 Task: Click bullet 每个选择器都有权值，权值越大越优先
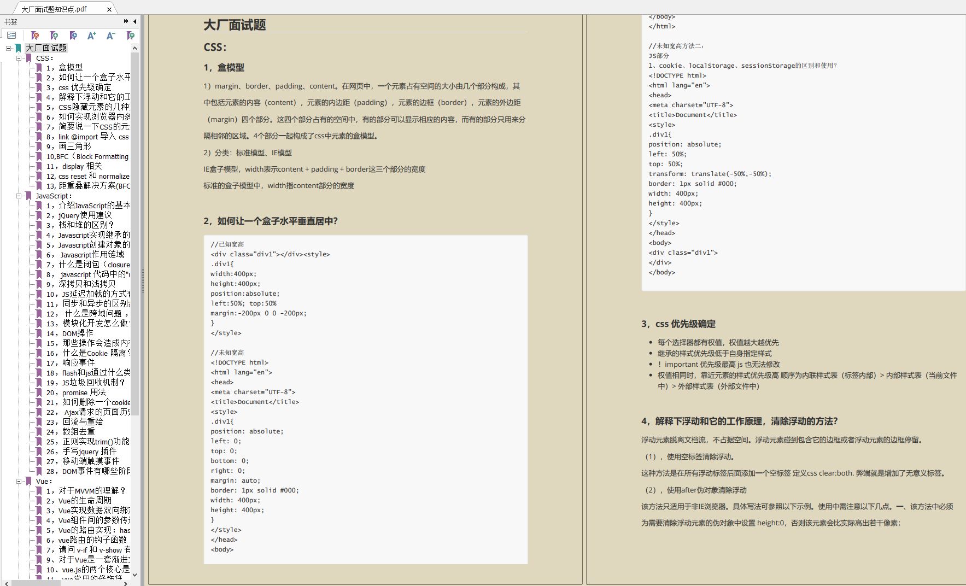(x=718, y=343)
